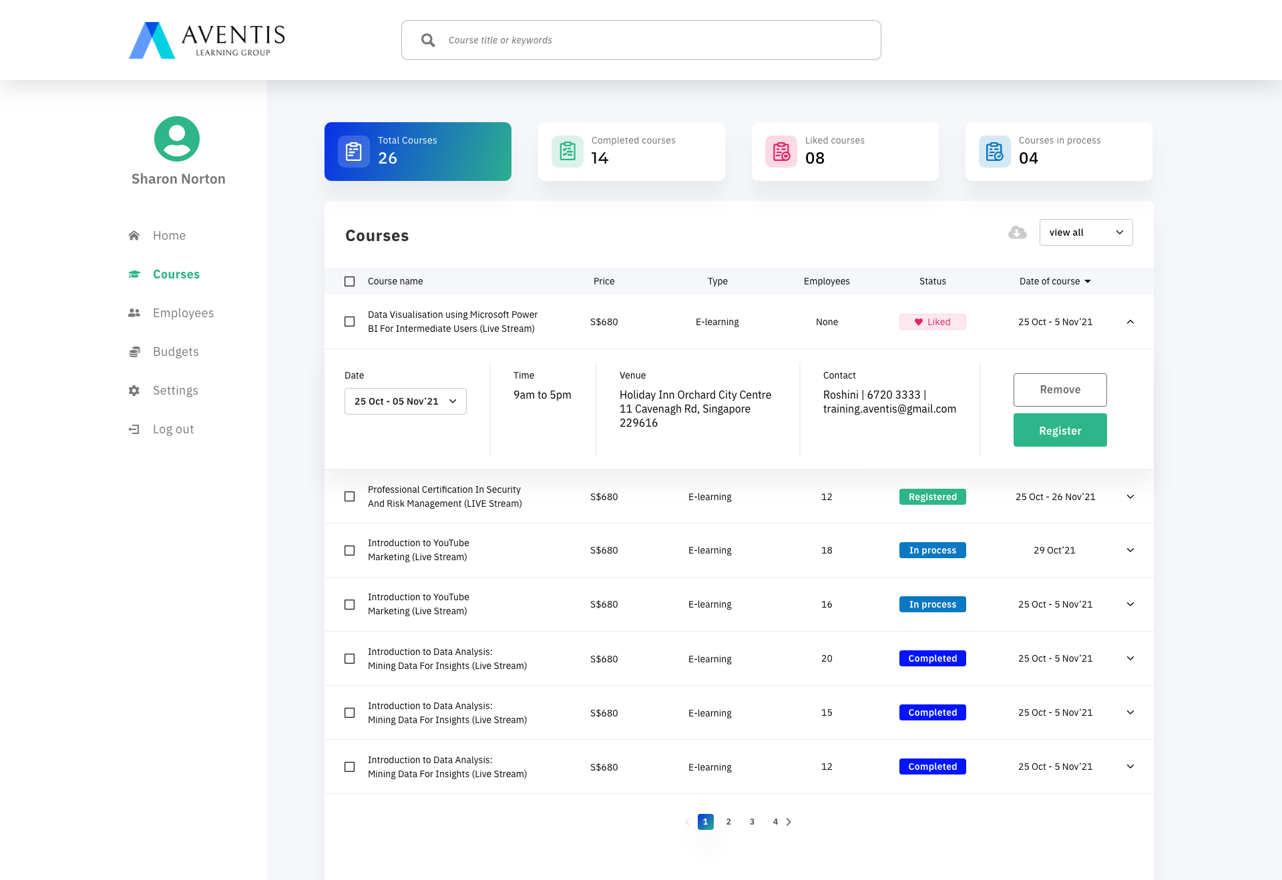Click the Courses in process icon
Image resolution: width=1282 pixels, height=880 pixels.
coord(995,152)
